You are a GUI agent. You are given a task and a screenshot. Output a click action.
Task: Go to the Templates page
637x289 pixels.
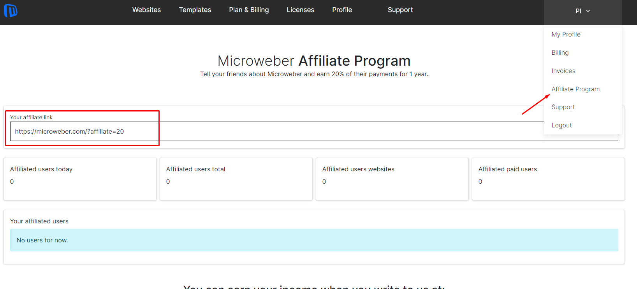195,10
